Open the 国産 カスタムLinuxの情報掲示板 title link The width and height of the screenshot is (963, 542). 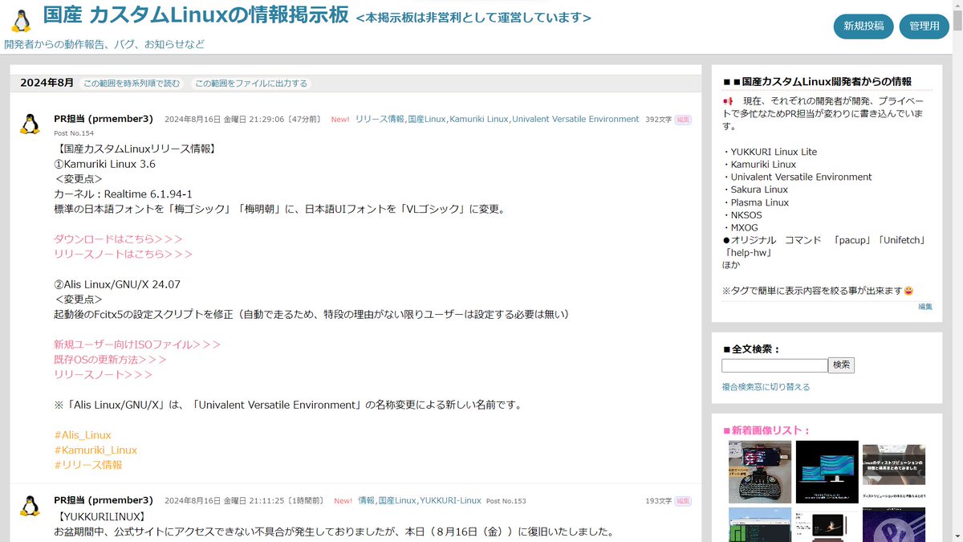click(196, 16)
